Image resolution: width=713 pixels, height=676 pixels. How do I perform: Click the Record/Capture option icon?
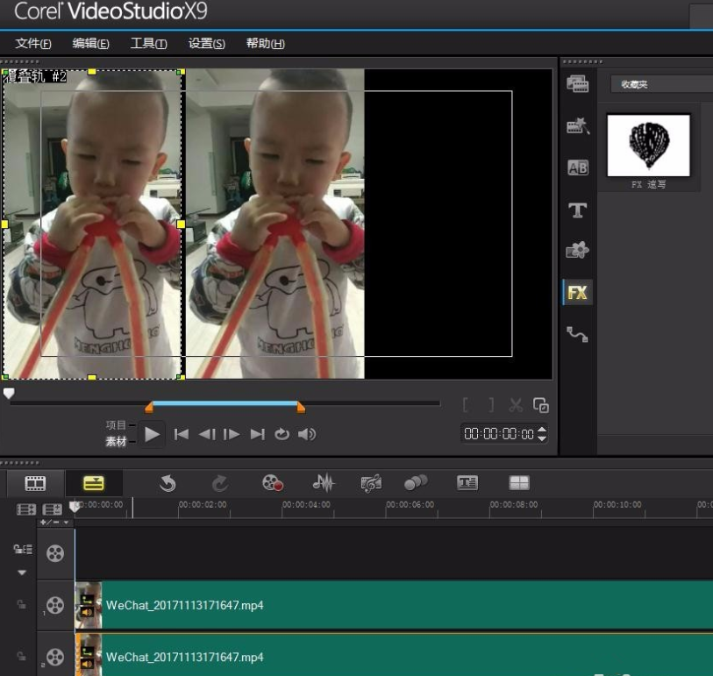click(x=272, y=483)
